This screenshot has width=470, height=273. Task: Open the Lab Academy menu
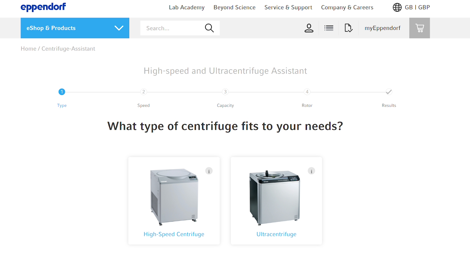(187, 7)
